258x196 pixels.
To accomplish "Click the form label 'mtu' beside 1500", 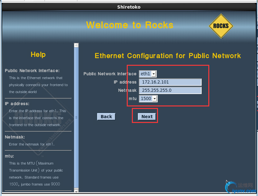I will click(x=133, y=99).
